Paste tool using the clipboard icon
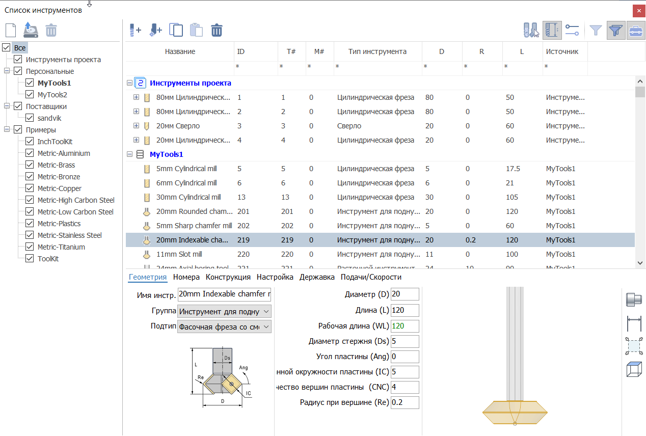This screenshot has width=646, height=436. 196,30
